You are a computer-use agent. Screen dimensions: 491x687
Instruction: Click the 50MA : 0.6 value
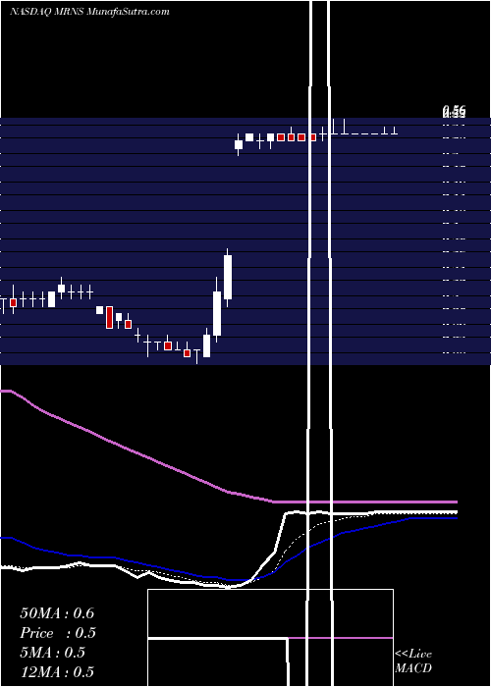pos(57,613)
